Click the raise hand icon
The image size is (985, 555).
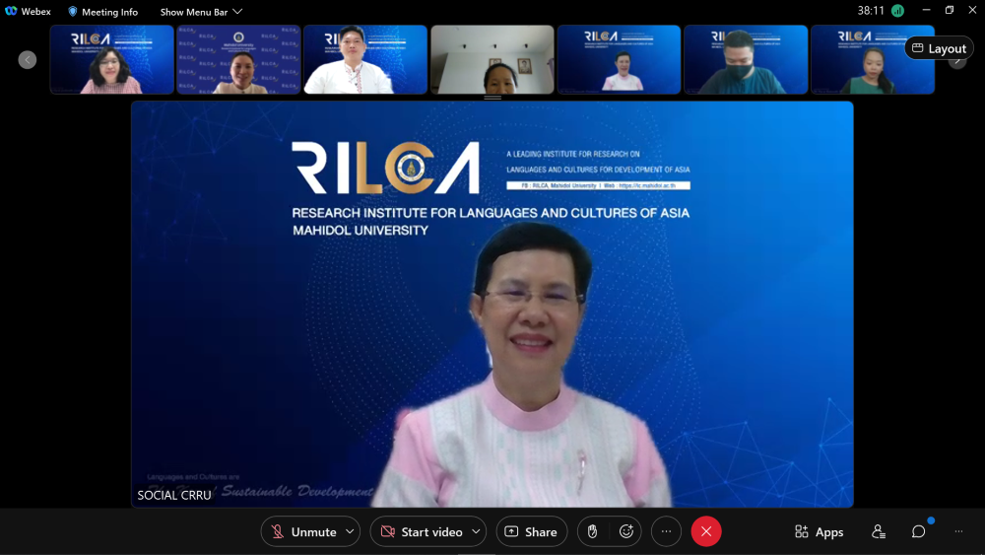(592, 531)
